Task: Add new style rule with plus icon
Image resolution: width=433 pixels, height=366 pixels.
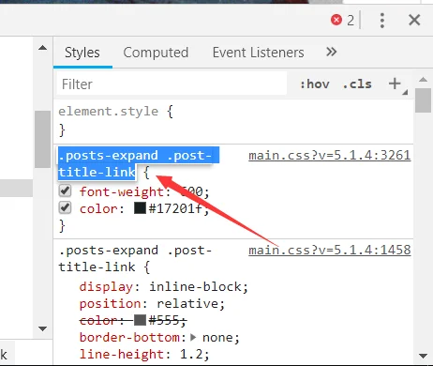Action: click(395, 84)
